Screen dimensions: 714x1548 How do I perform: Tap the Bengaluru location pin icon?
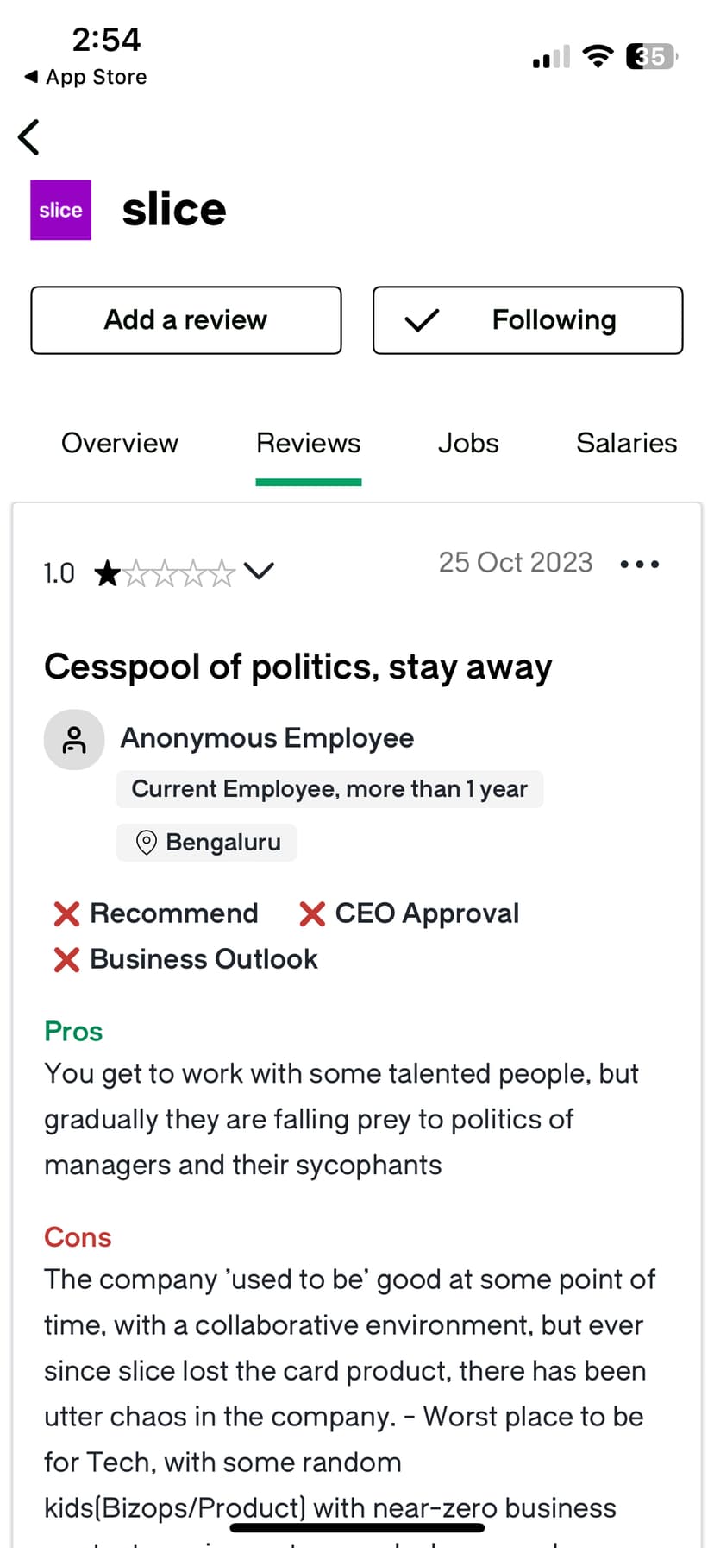[147, 843]
